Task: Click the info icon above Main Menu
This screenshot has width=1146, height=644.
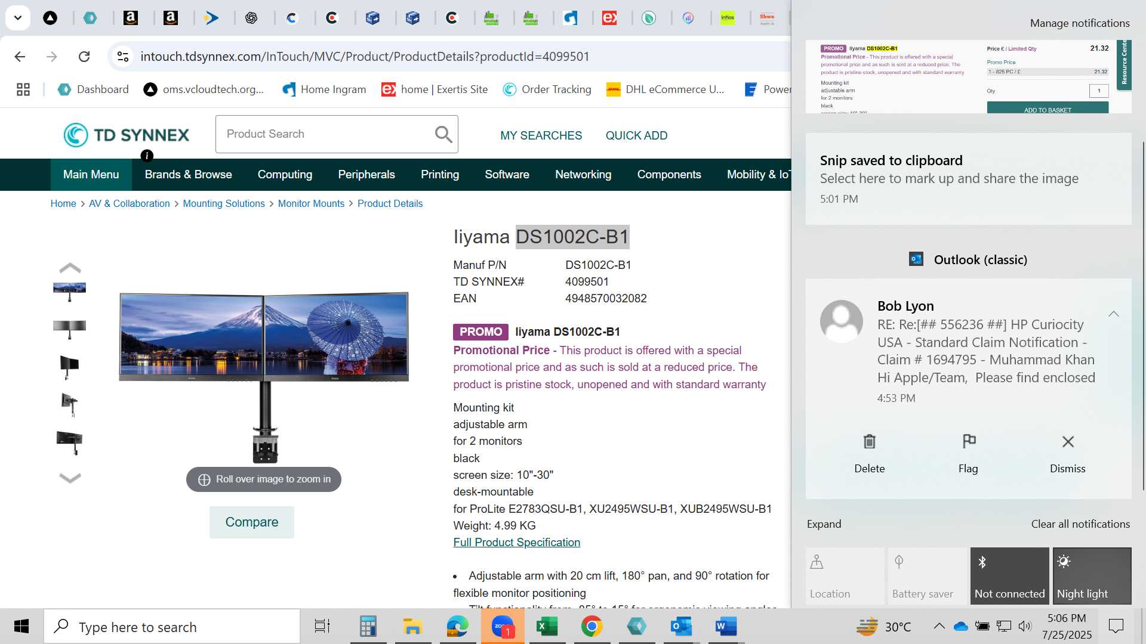Action: [147, 156]
